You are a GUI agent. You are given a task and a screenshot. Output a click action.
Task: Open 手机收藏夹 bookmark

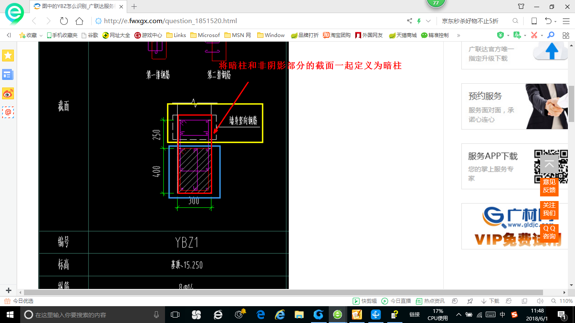62,35
